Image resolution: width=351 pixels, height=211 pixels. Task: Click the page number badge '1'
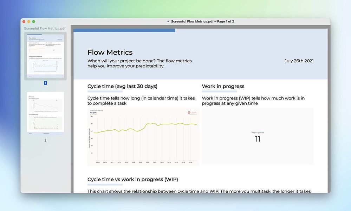[45, 83]
